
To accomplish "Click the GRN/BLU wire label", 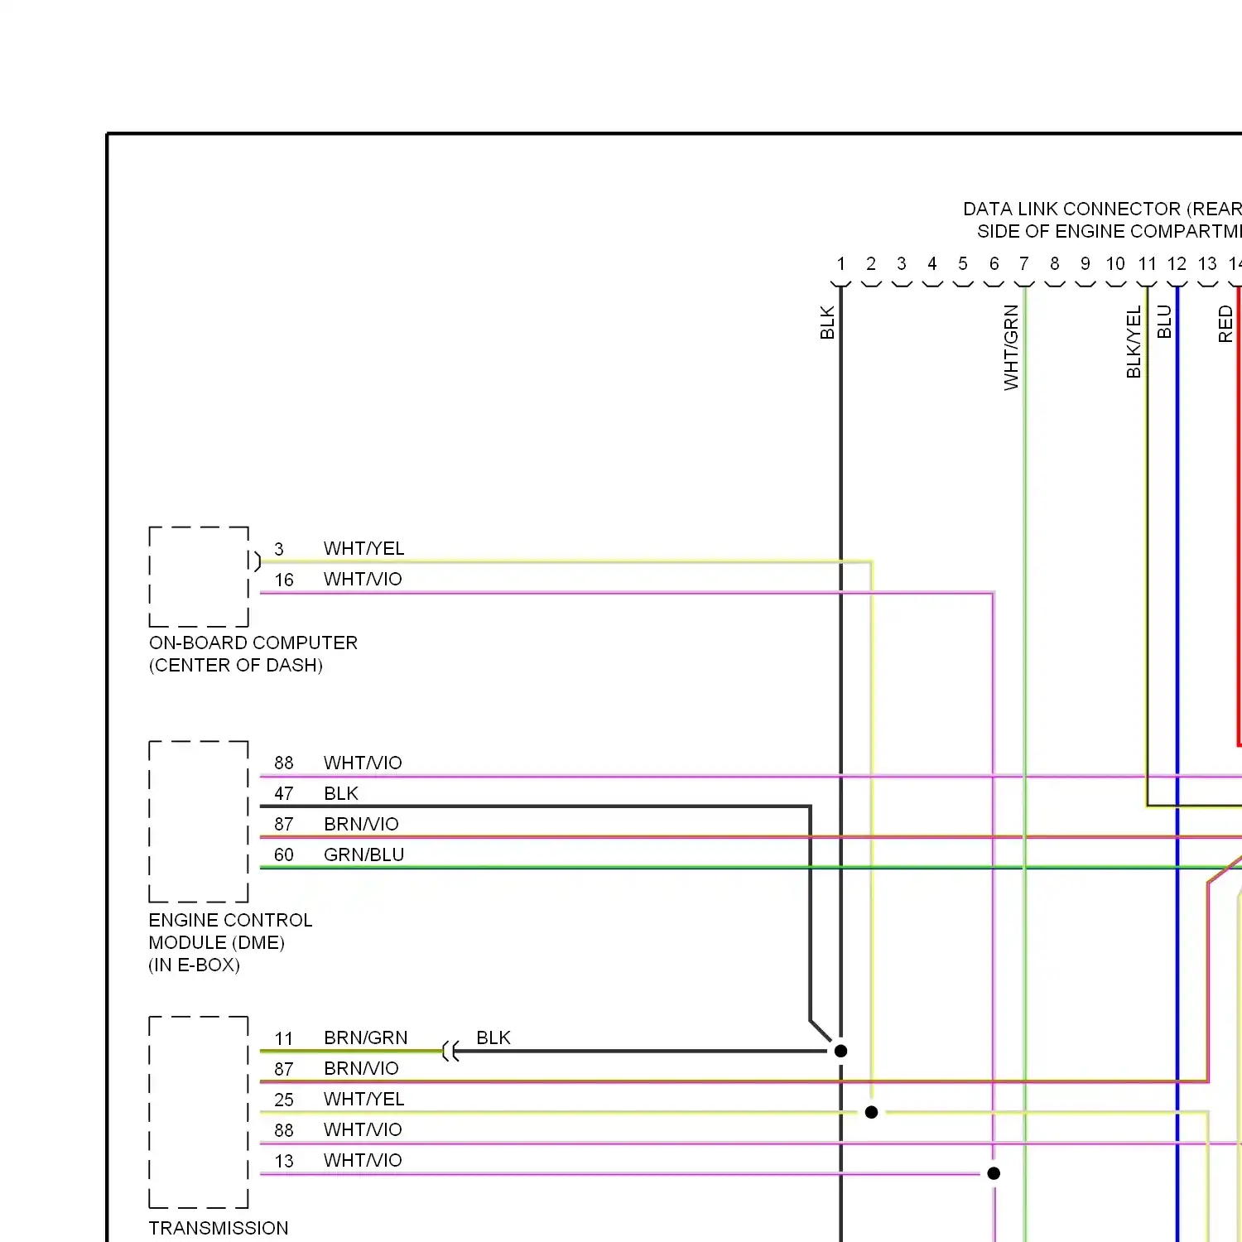I will (363, 854).
